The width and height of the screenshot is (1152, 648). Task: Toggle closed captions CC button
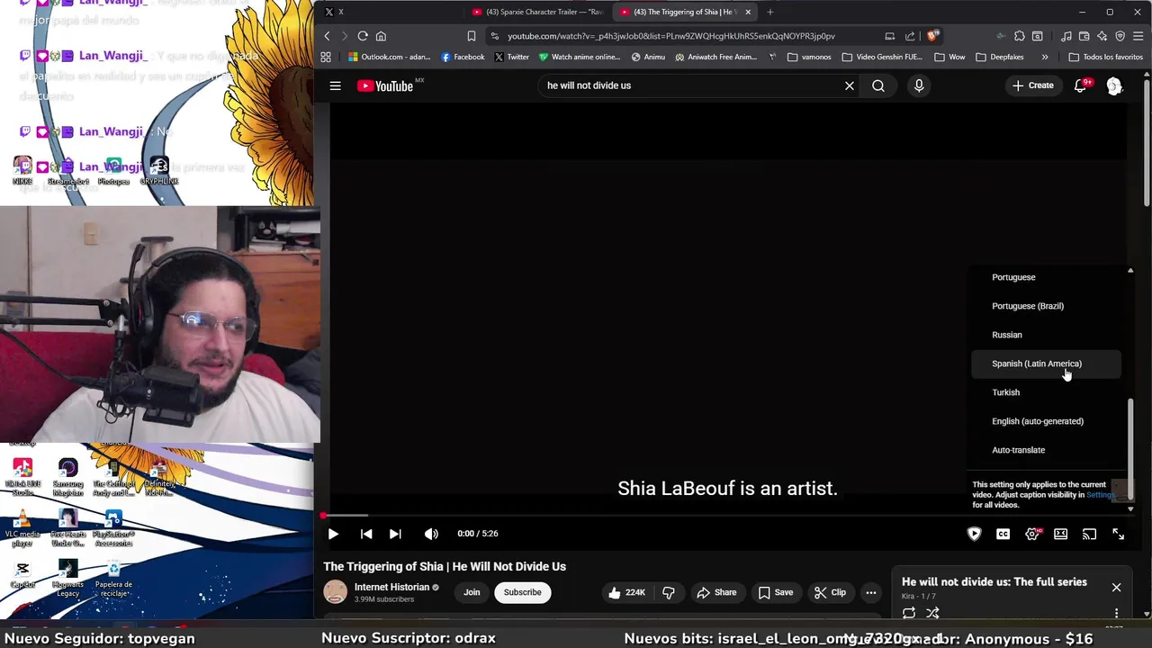[1003, 534]
